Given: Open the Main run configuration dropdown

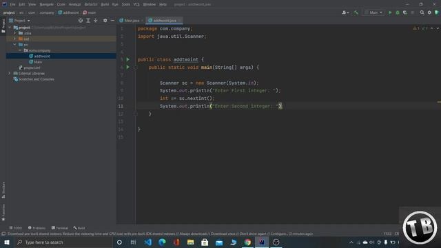Looking at the screenshot, I should point(373,12).
